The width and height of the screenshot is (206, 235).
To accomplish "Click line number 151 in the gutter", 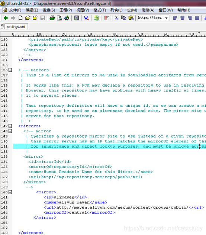I will click(4, 147).
